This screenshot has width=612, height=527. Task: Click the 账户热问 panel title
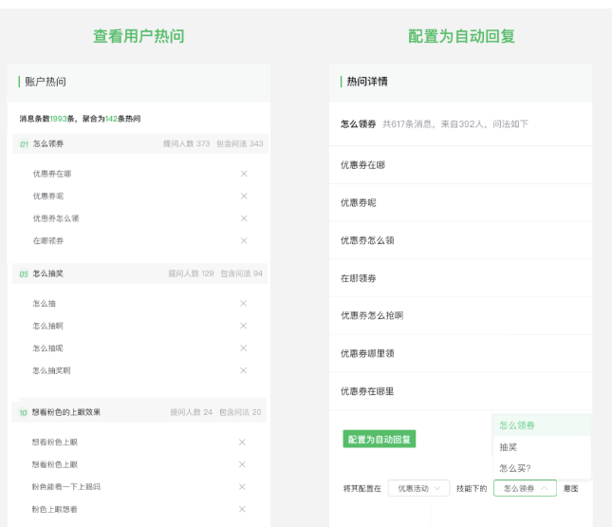pyautogui.click(x=46, y=82)
